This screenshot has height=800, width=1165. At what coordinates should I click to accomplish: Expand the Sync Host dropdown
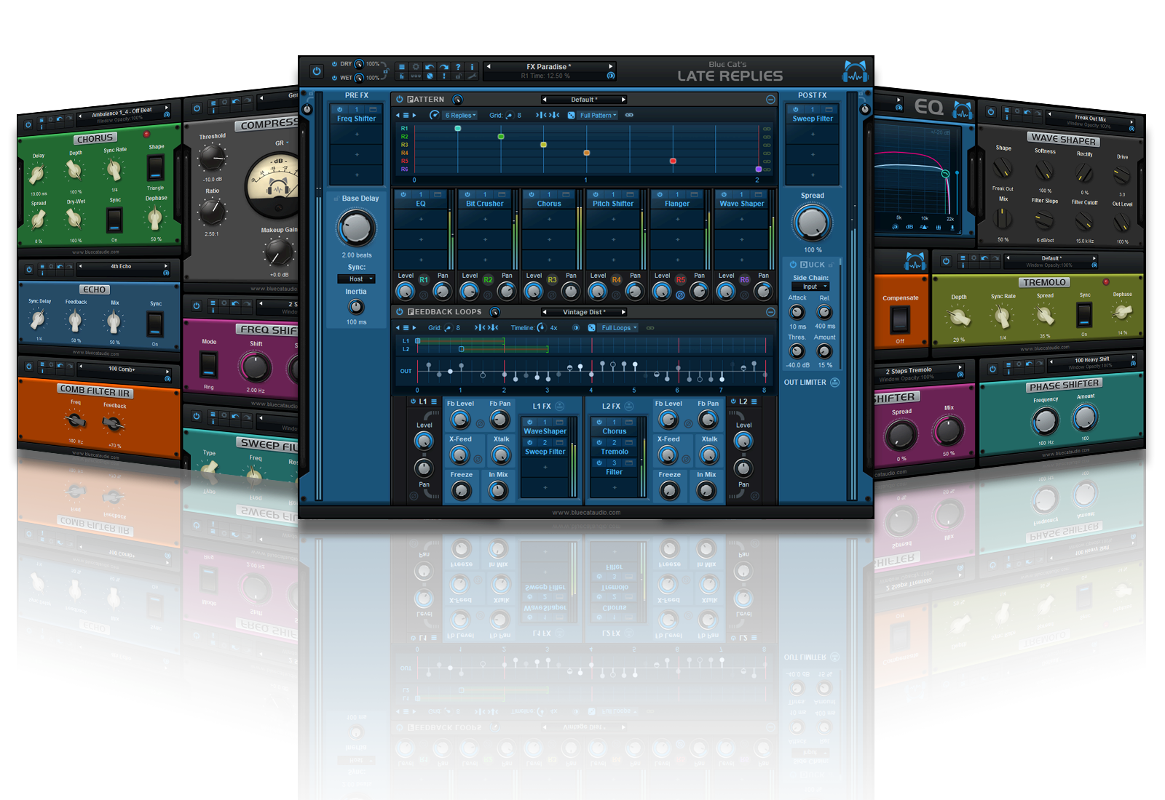pyautogui.click(x=356, y=279)
